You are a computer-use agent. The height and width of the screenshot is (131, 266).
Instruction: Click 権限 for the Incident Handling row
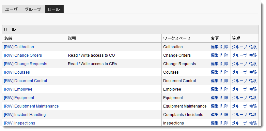[253, 115]
